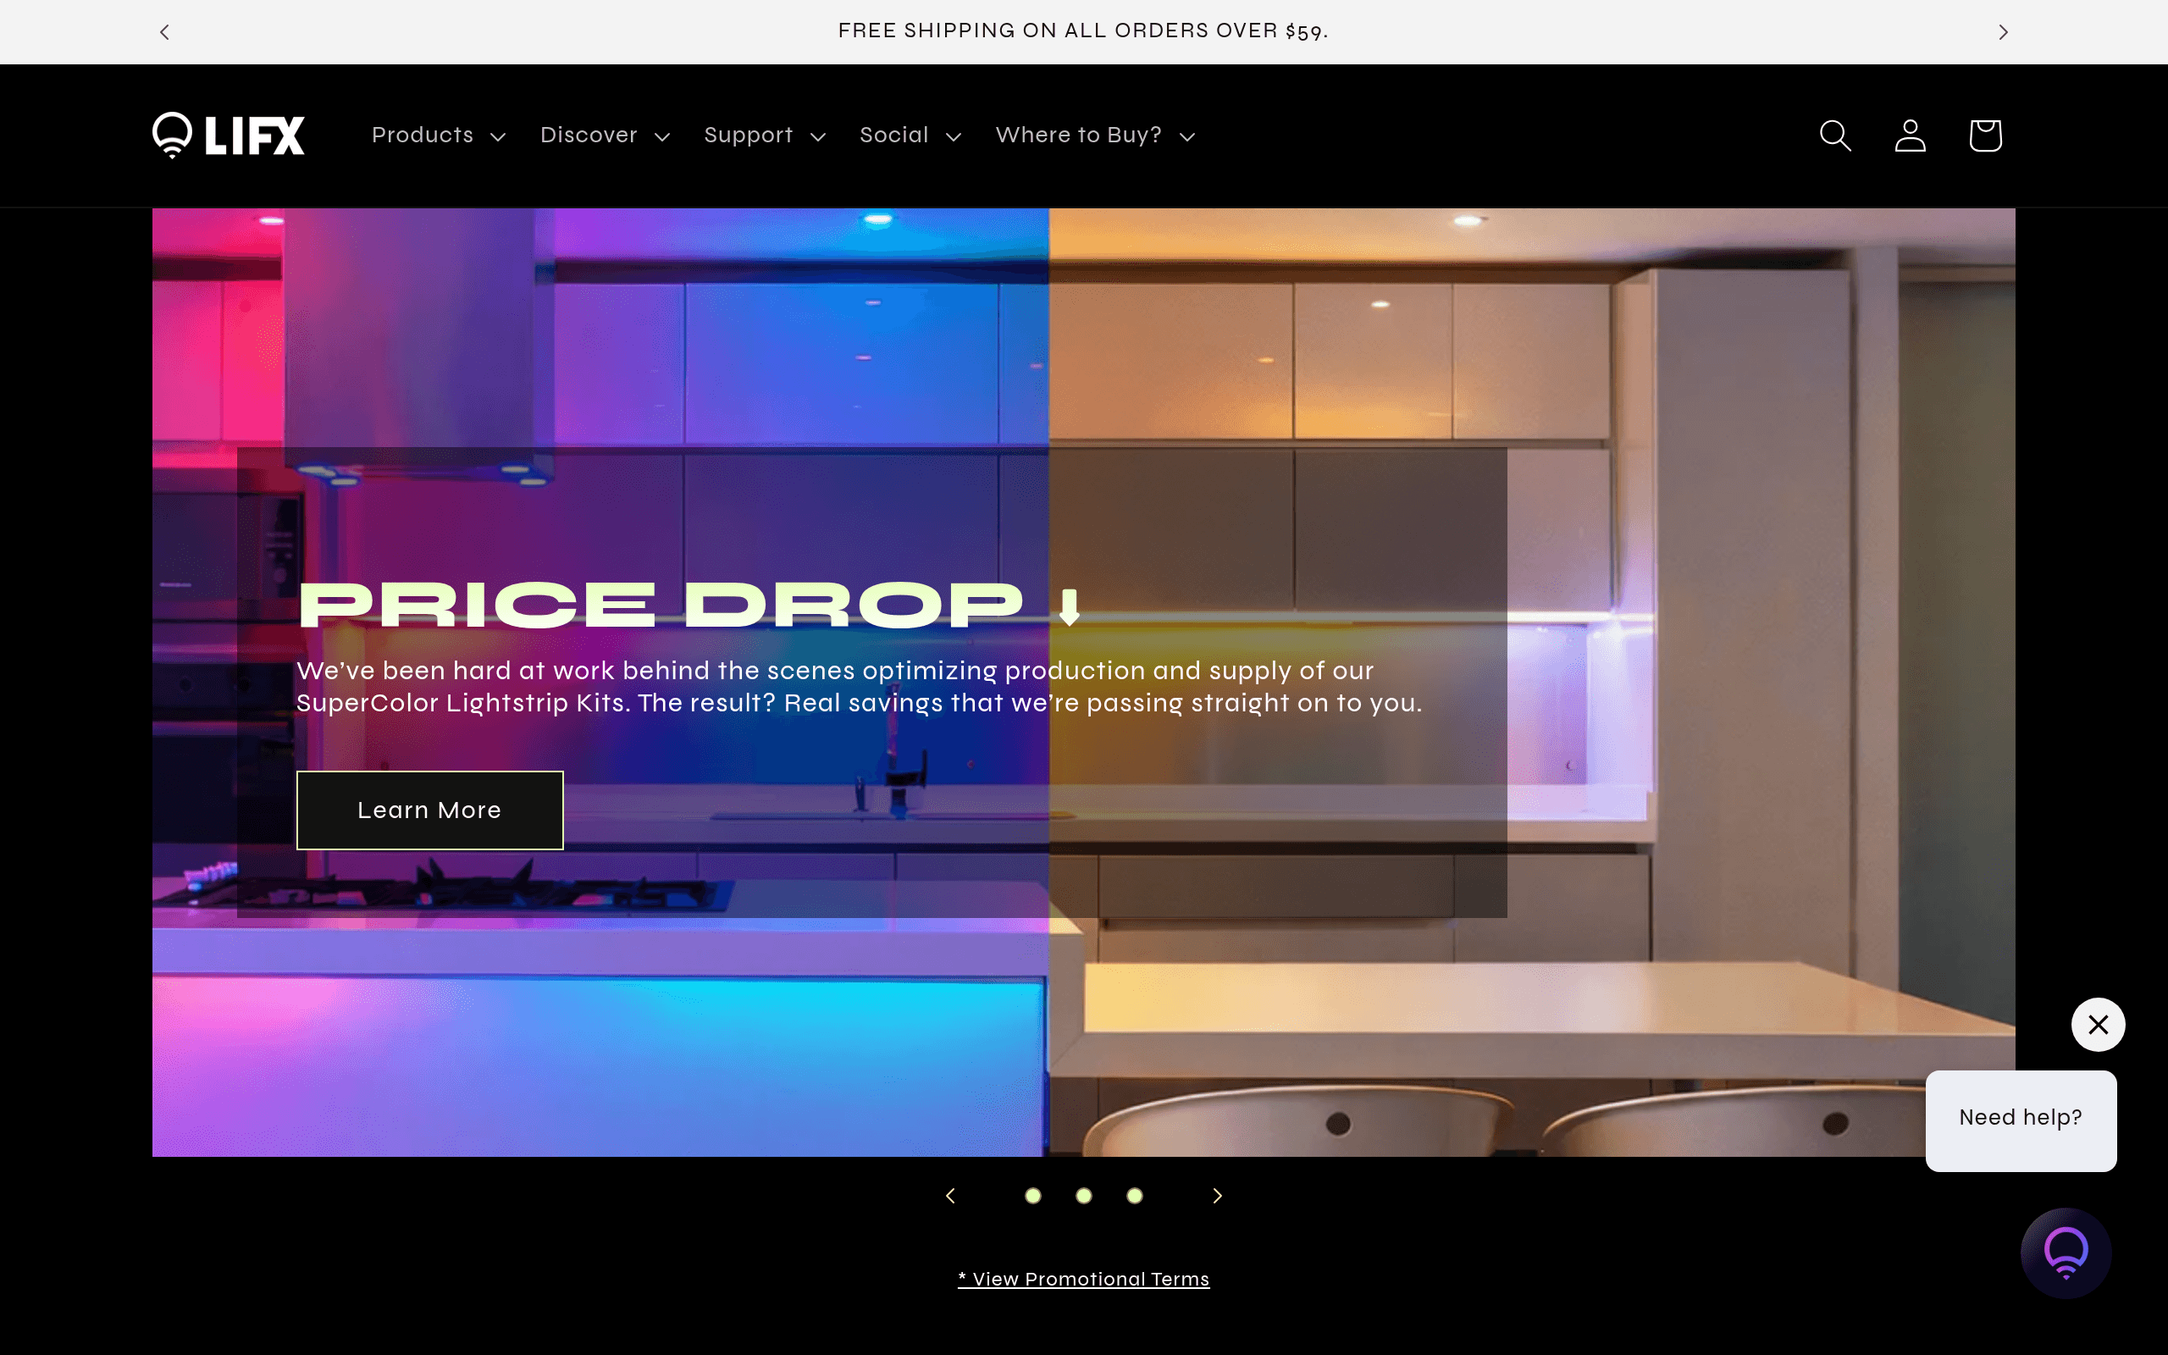Open the search icon in the header
The width and height of the screenshot is (2168, 1355).
pos(1834,135)
